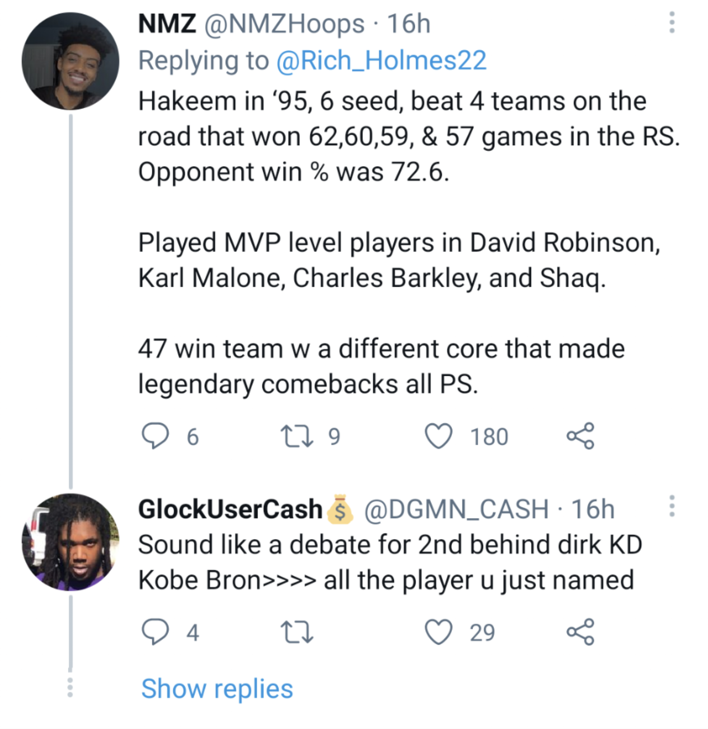This screenshot has height=729, width=708.
Task: Open NMZ's profile picture
Action: click(x=70, y=61)
